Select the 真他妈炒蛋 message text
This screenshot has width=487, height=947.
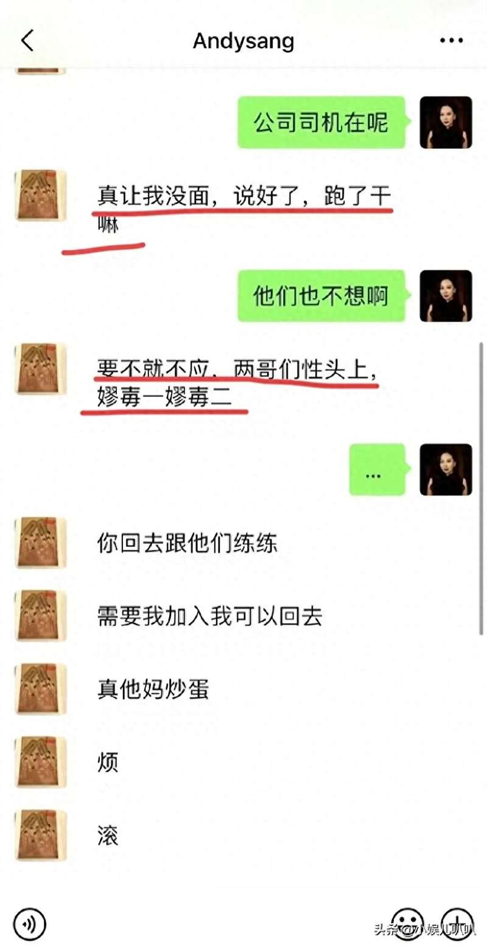point(153,689)
